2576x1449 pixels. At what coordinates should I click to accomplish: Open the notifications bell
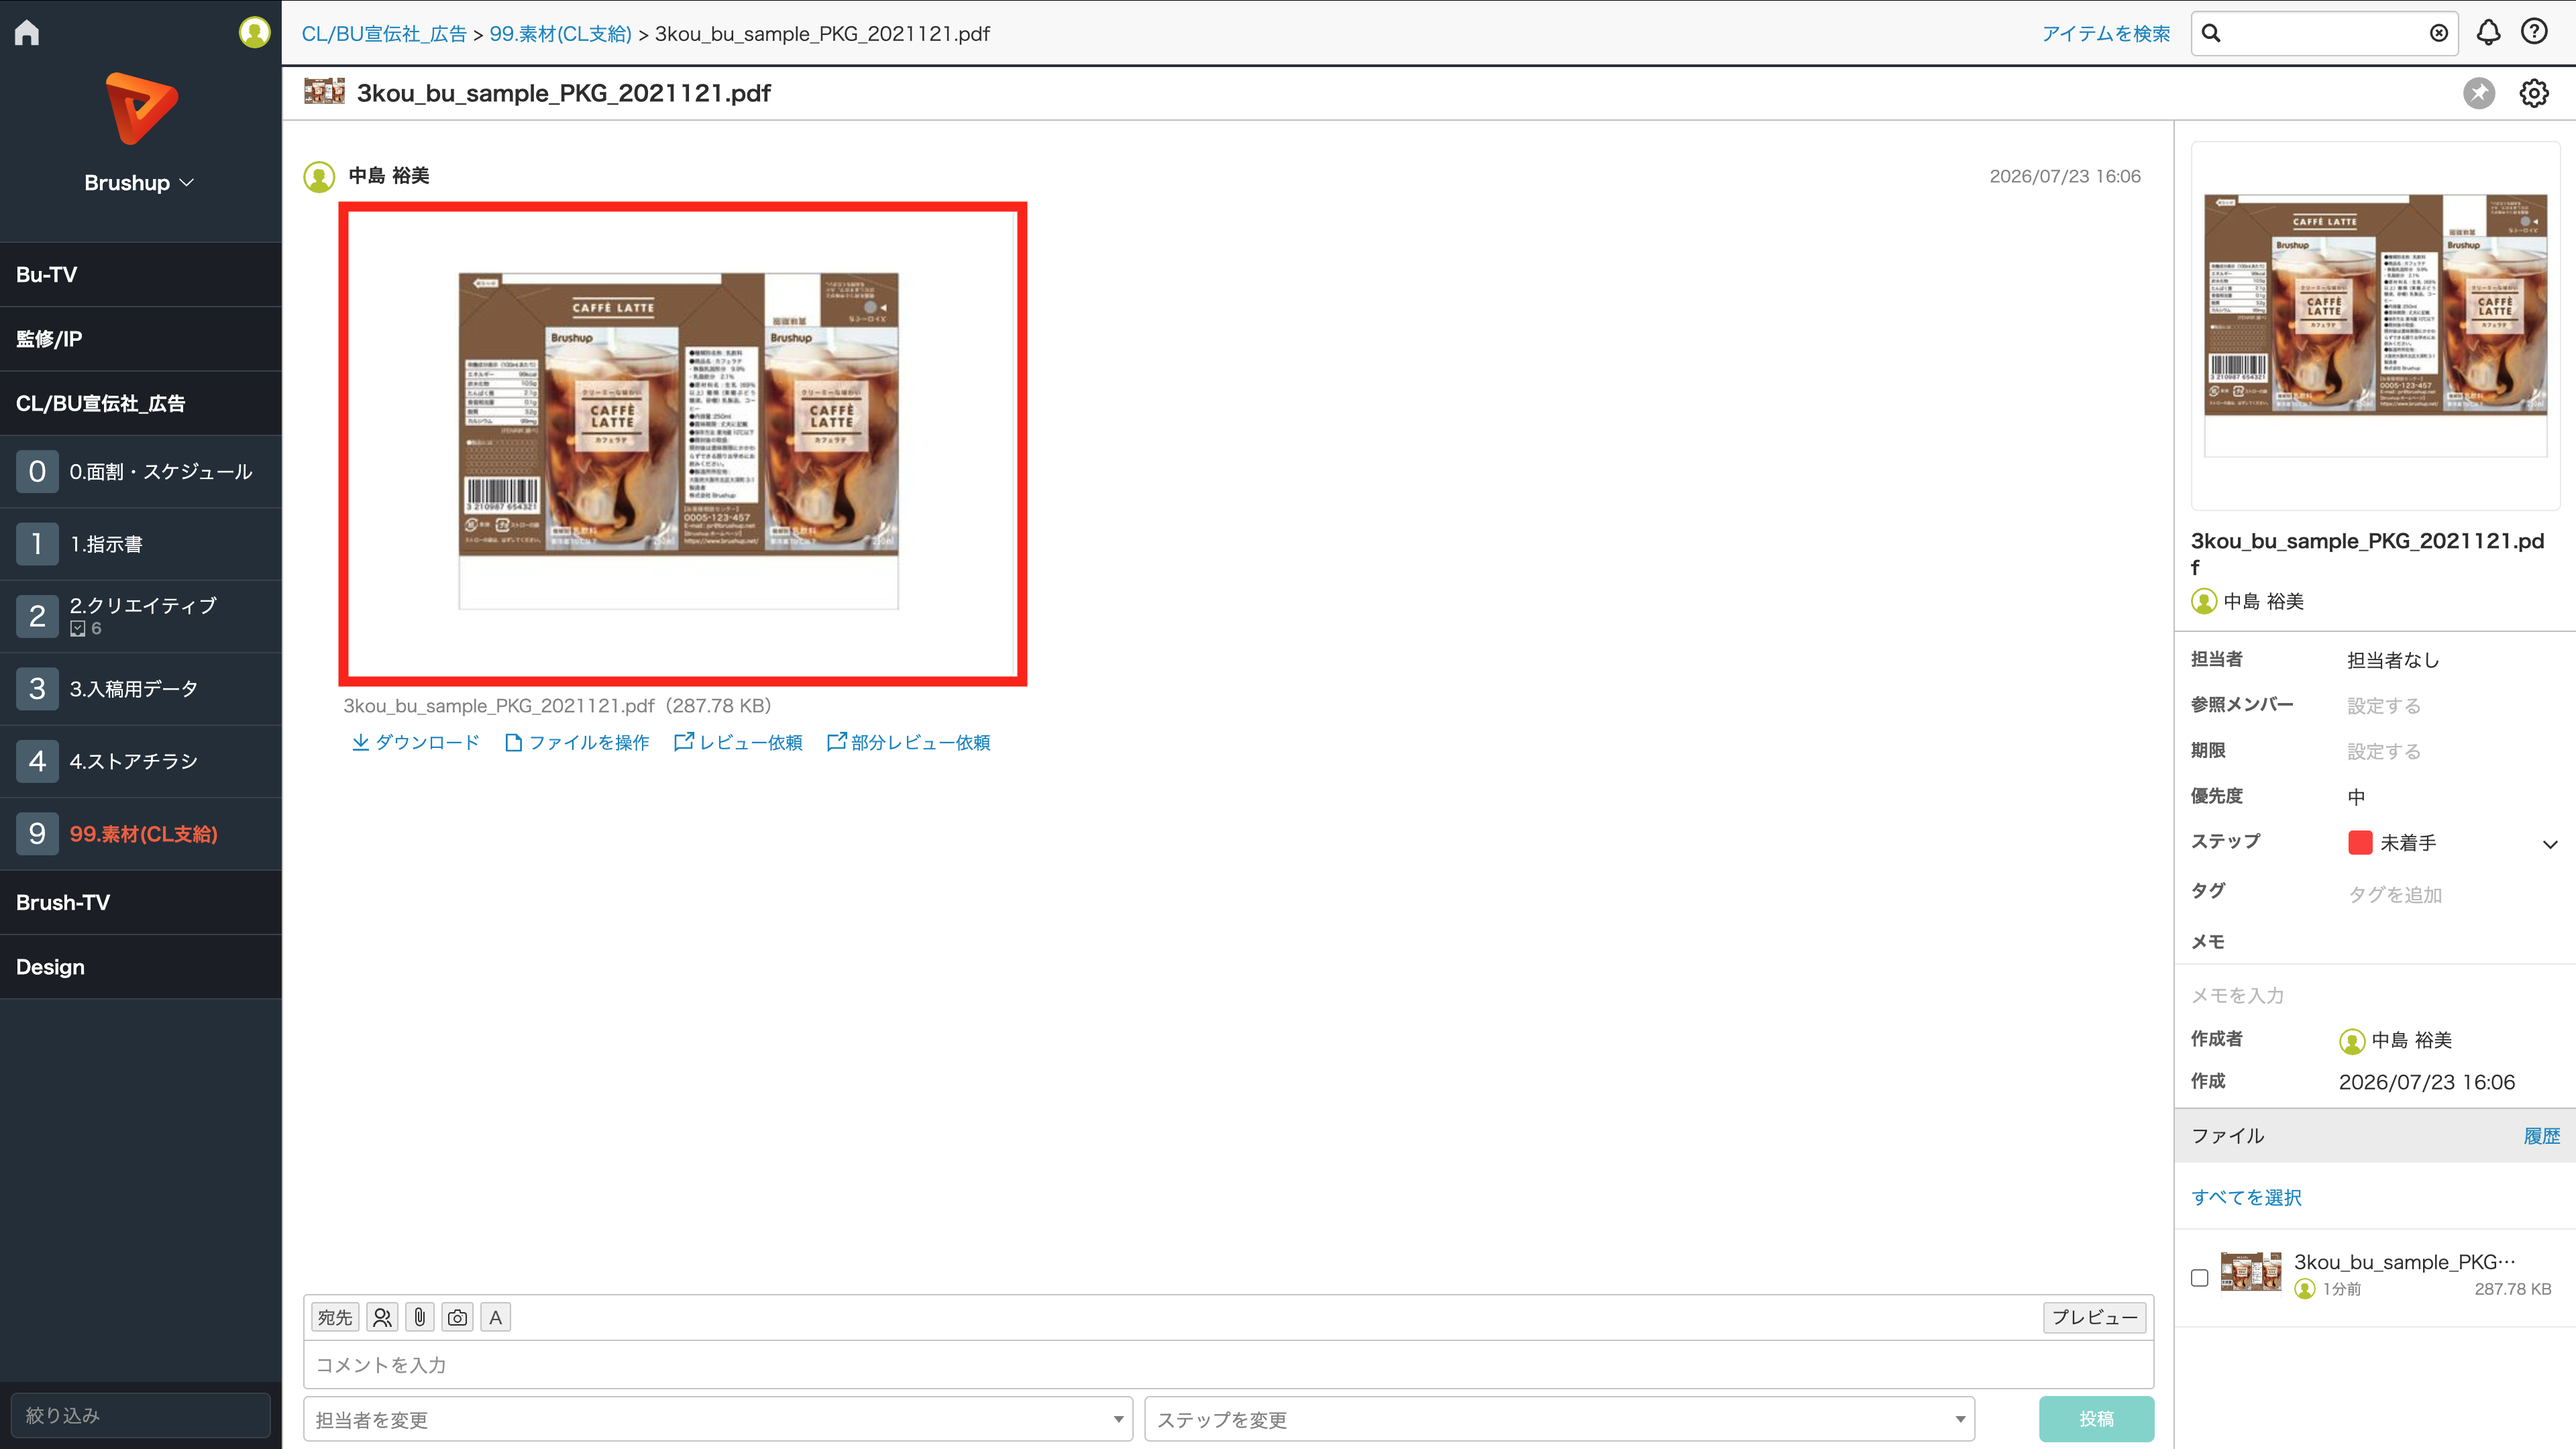tap(2488, 33)
